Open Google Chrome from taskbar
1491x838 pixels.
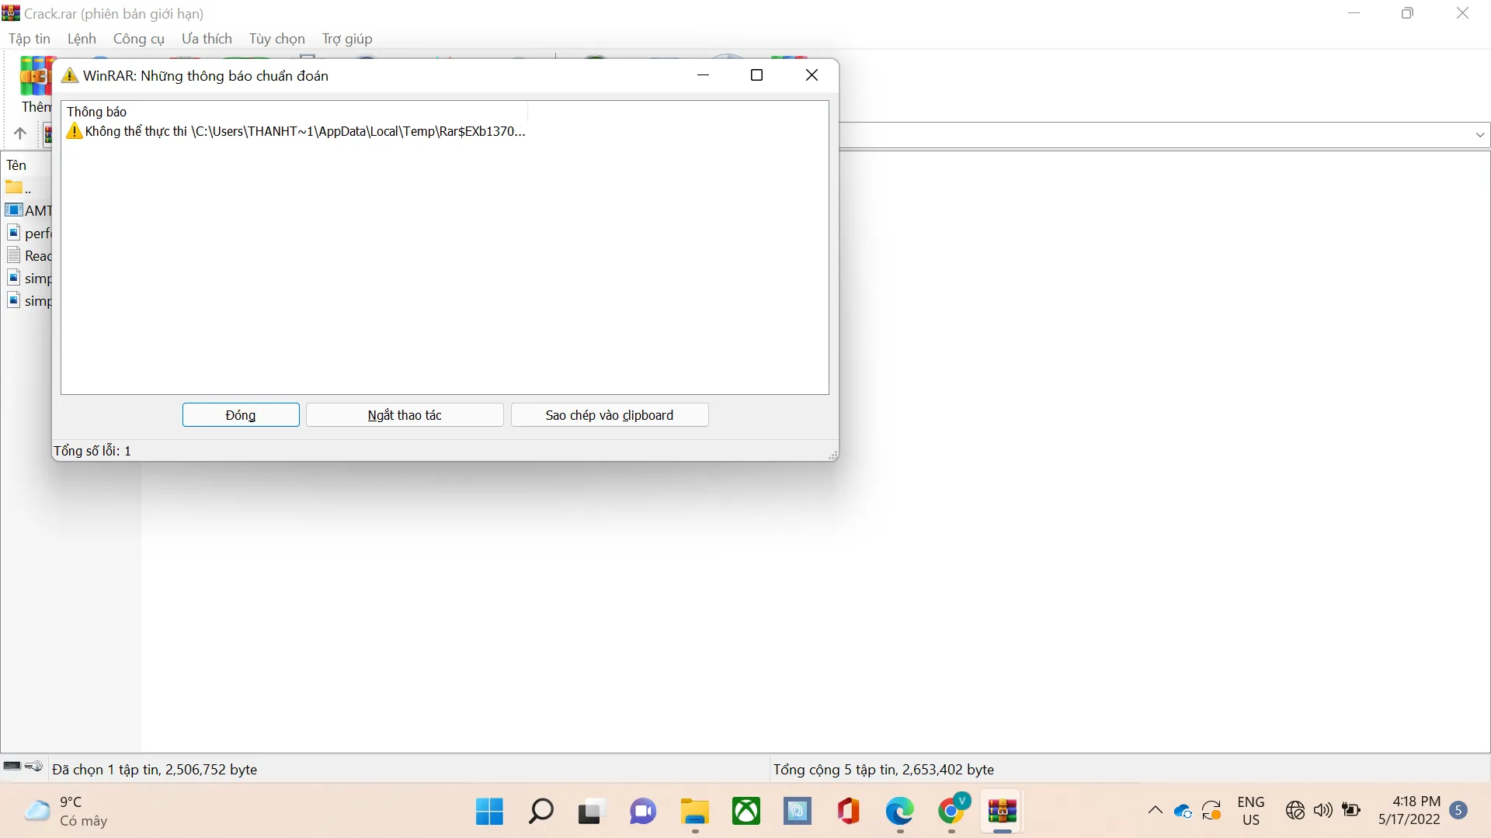952,812
